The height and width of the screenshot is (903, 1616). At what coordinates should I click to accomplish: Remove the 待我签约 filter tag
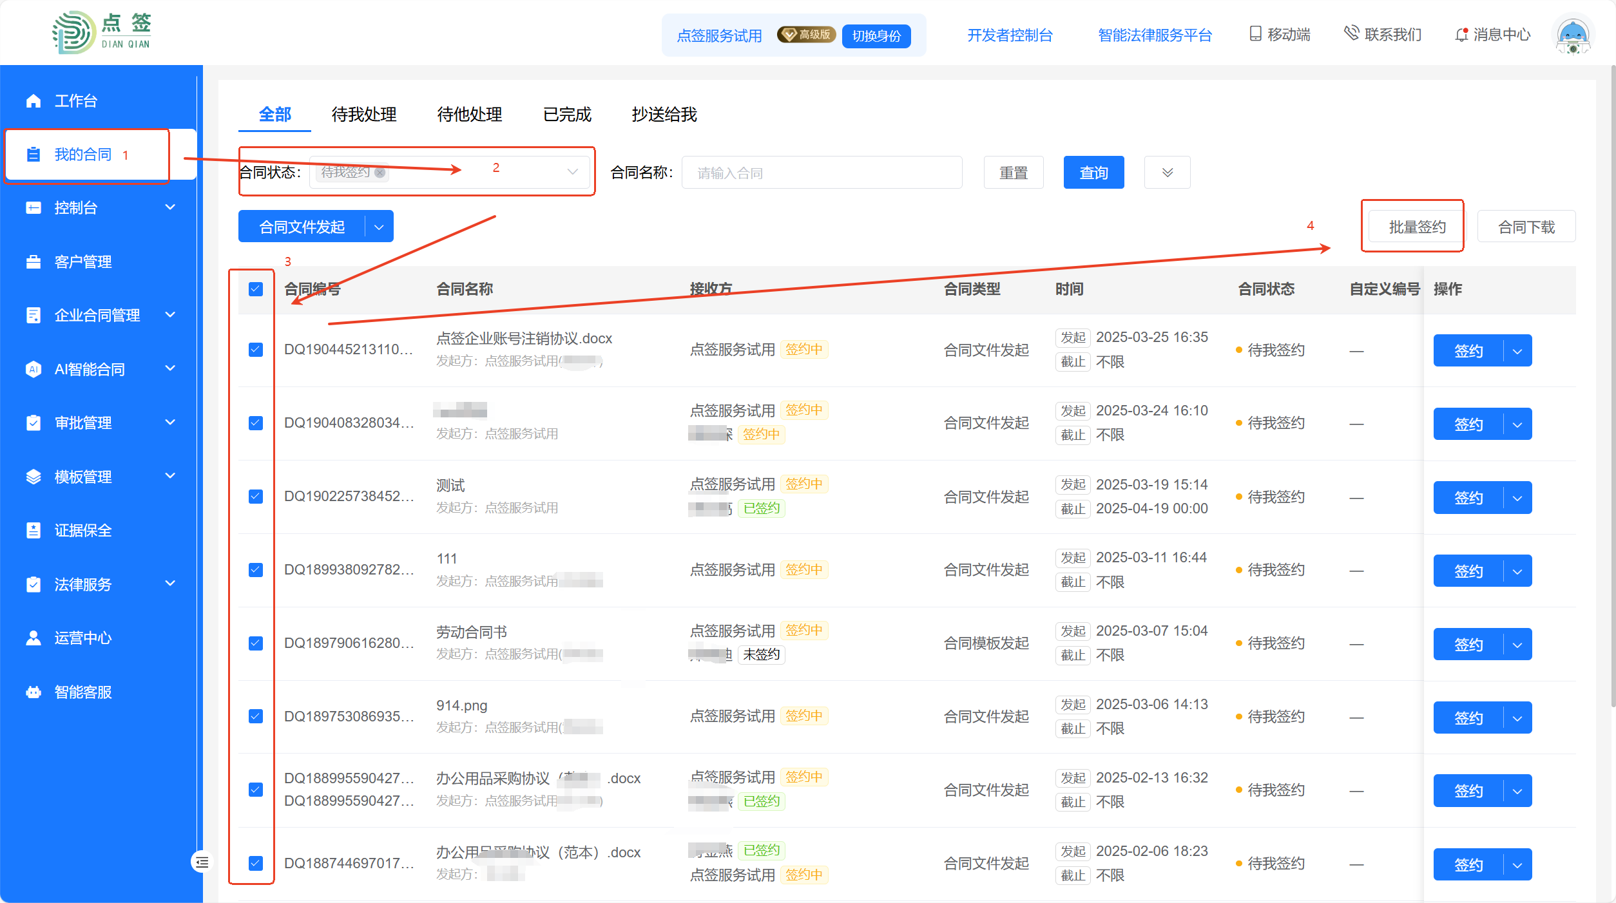[380, 173]
